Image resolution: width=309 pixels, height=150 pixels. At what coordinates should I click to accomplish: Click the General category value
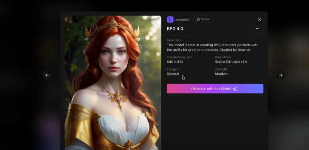(173, 74)
